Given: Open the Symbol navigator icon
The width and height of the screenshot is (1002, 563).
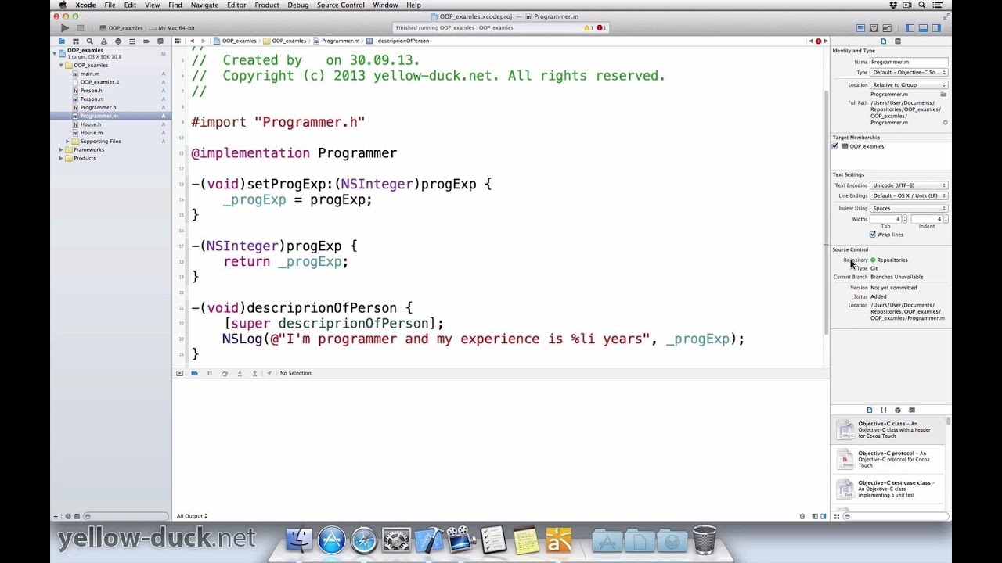Looking at the screenshot, I should click(75, 41).
